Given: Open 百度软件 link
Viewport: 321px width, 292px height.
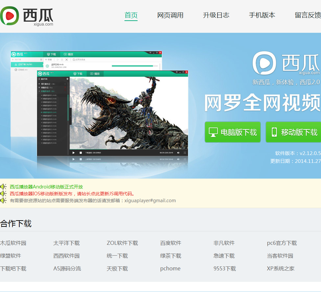Looking at the screenshot, I should pyautogui.click(x=171, y=243).
